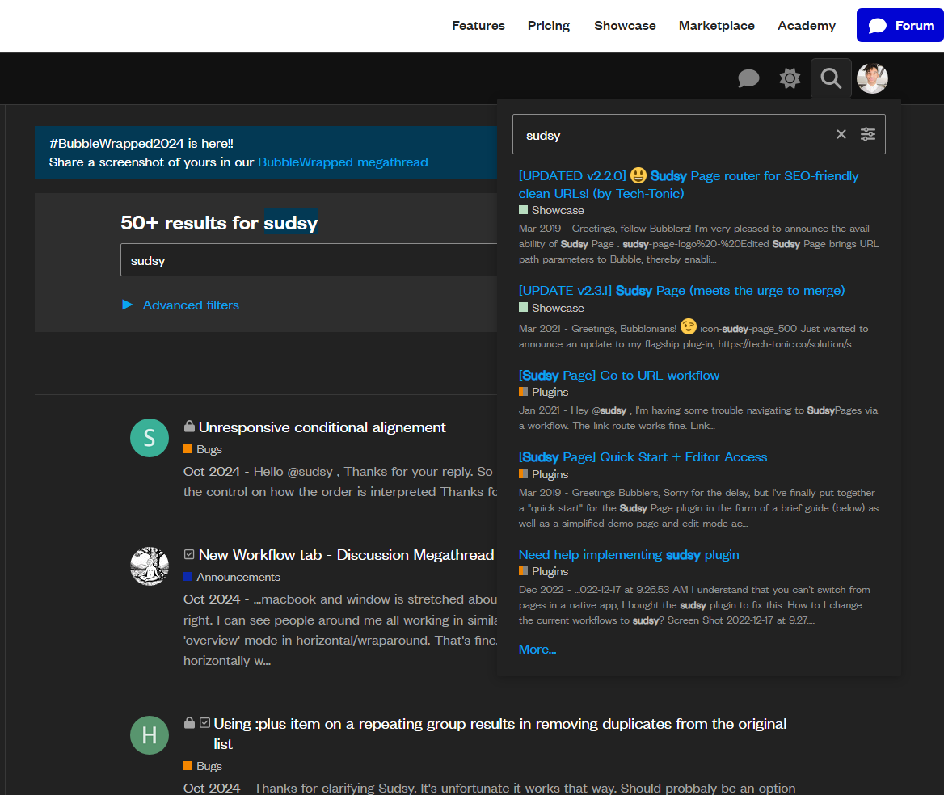
Task: Open Plugins category under Go to URL workflow
Action: 544,392
